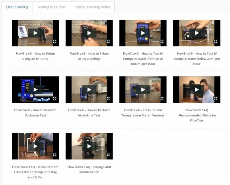
Task: Expand fullscreen on Recommended Fluids FAQ video
Action: point(216,98)
